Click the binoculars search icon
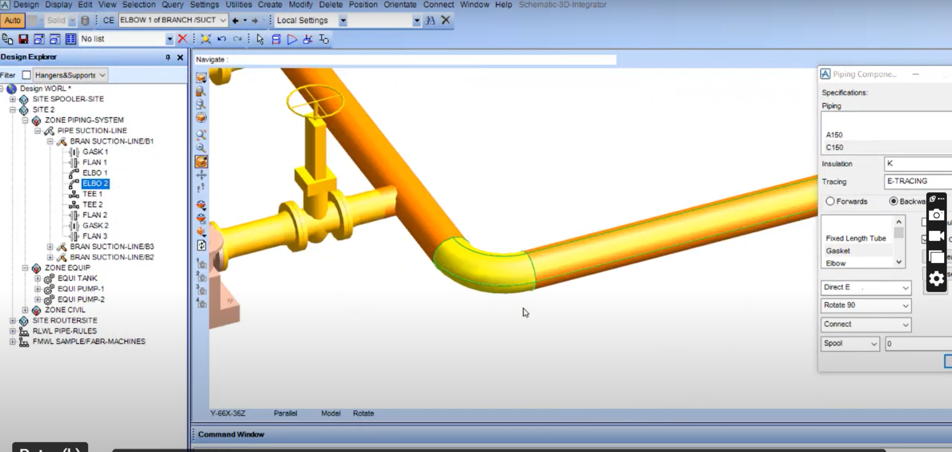Viewport: 952px width, 452px height. [x=430, y=21]
